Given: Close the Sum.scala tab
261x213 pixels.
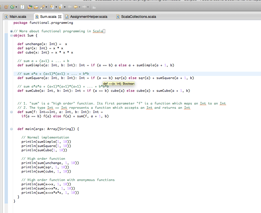Looking at the screenshot, I should coord(60,17).
